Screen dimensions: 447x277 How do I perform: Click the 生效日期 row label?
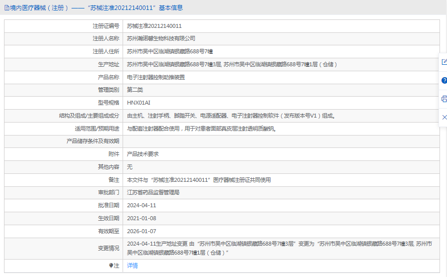[108, 218]
